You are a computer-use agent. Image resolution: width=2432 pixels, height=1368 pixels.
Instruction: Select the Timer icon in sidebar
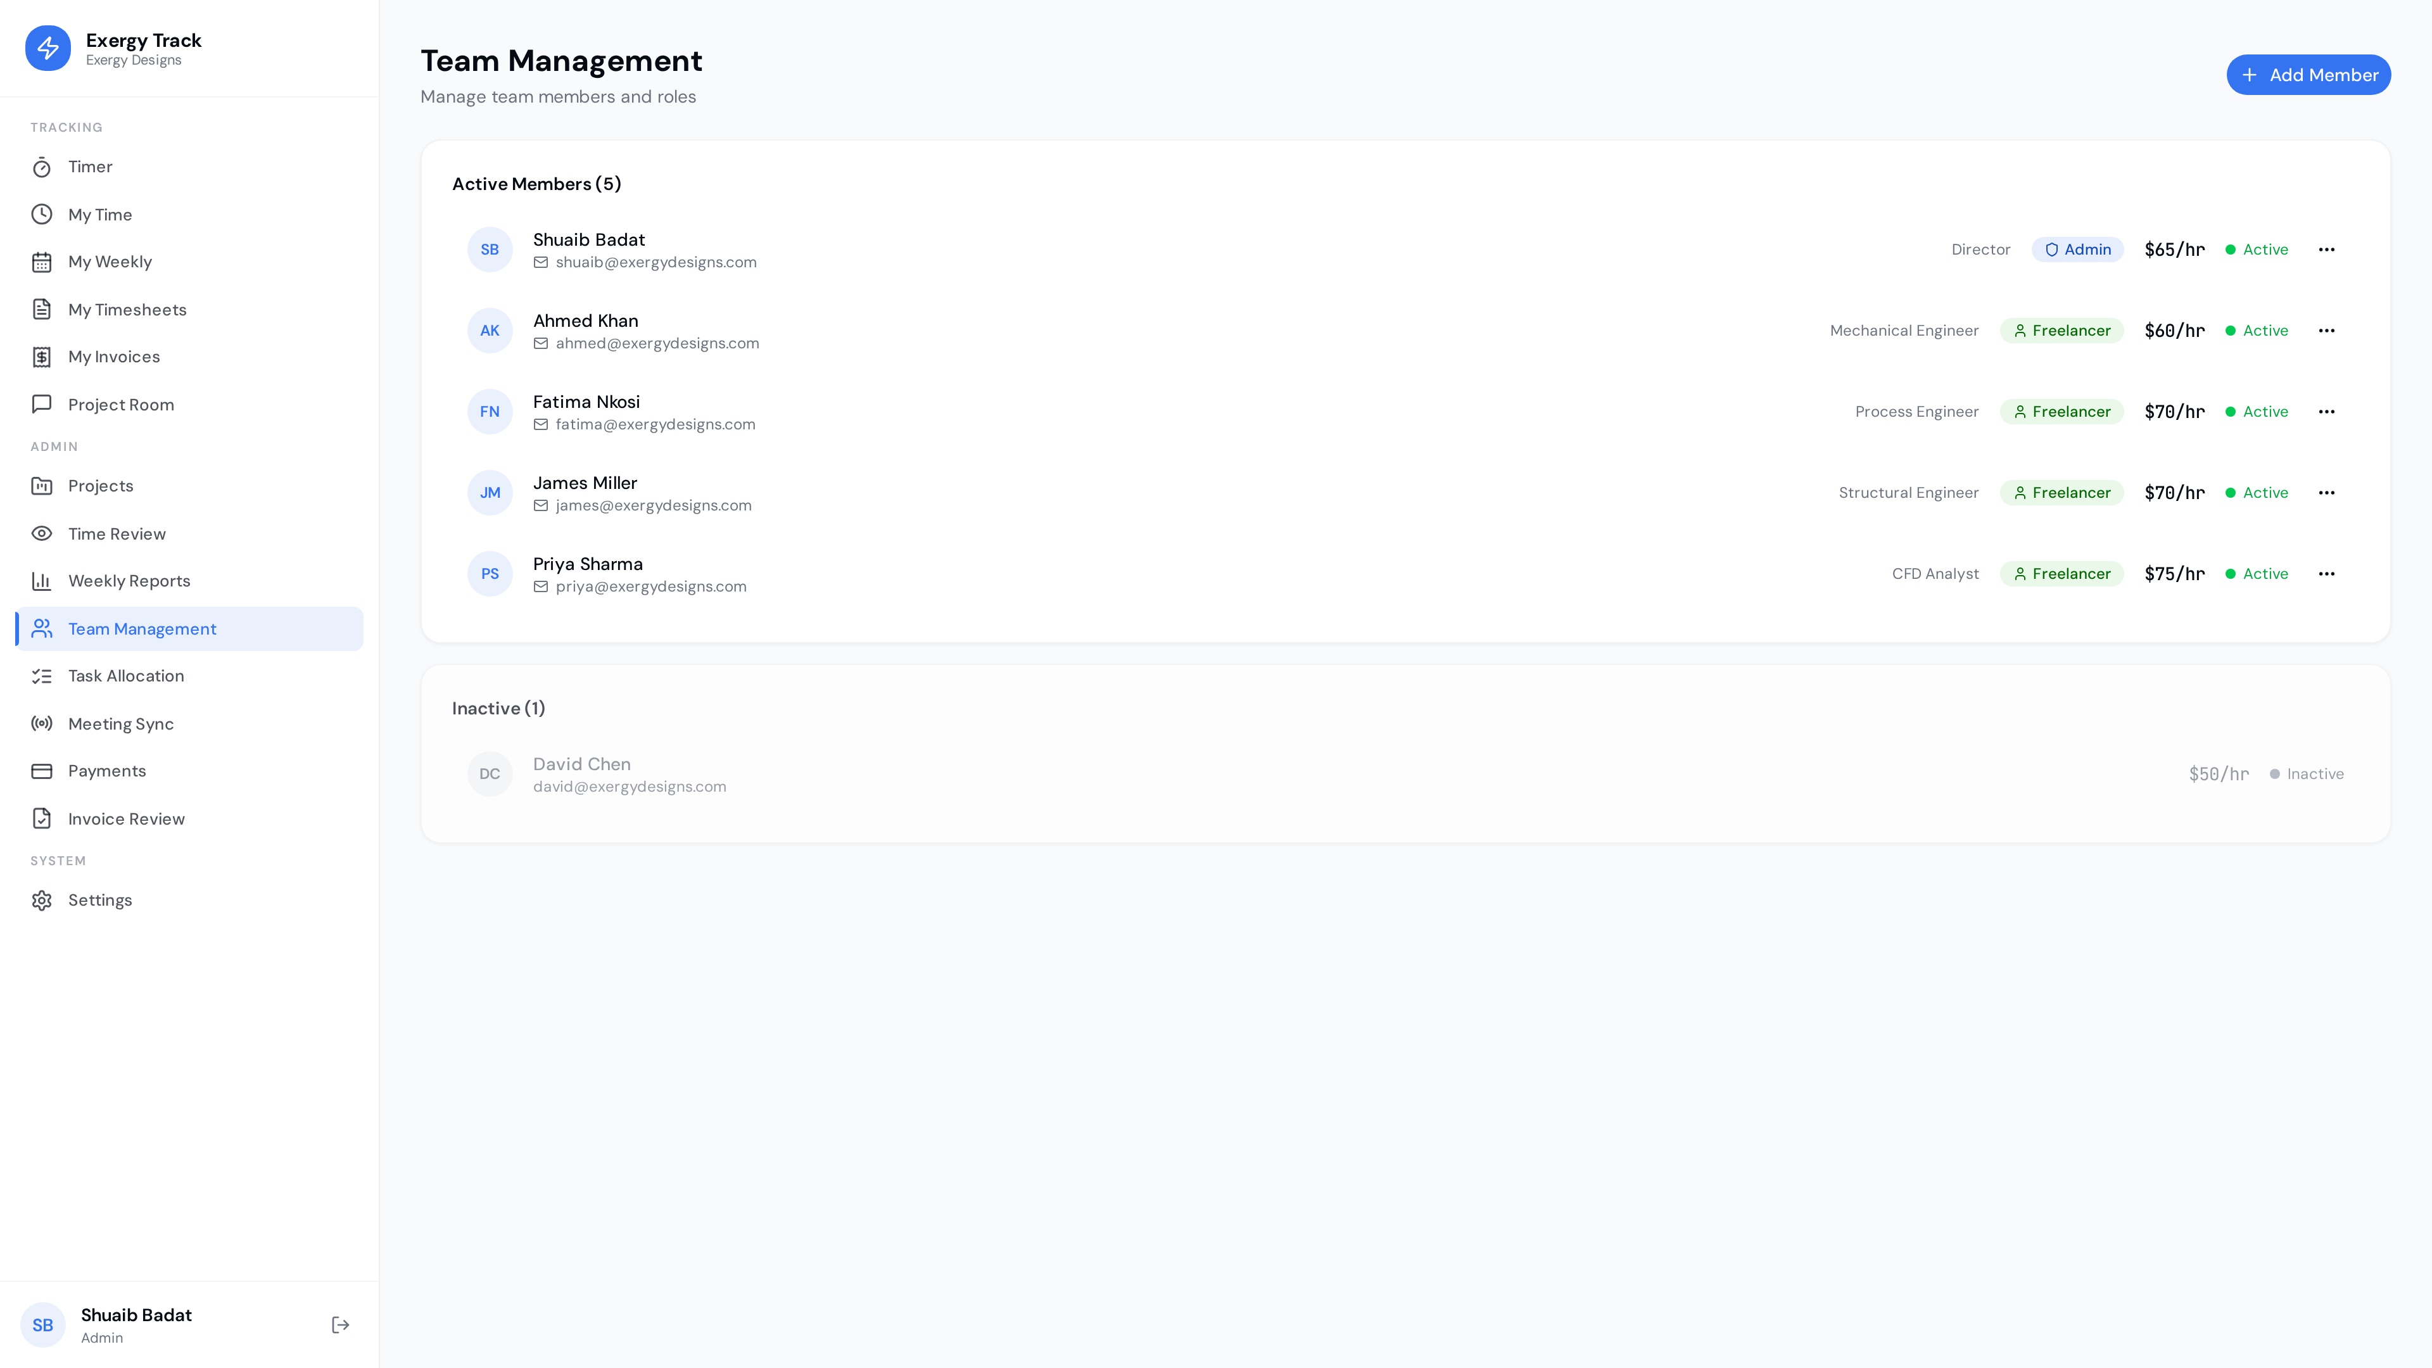click(x=42, y=166)
